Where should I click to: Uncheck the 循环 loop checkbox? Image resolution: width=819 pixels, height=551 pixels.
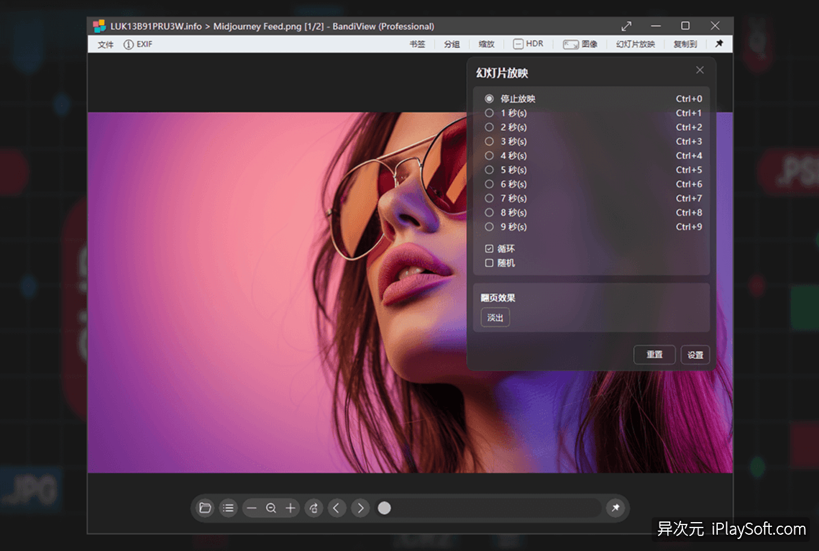tap(489, 249)
